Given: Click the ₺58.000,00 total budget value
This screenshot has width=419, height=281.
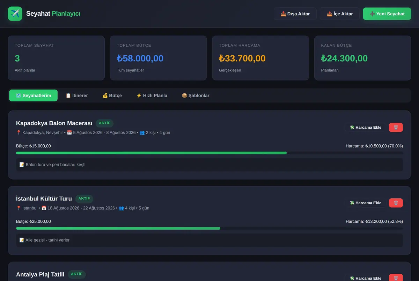Looking at the screenshot, I should [140, 58].
